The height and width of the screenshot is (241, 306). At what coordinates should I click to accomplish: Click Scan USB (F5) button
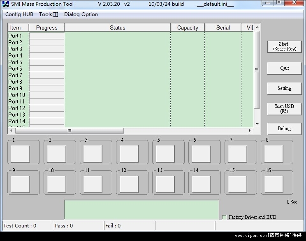coord(284,109)
